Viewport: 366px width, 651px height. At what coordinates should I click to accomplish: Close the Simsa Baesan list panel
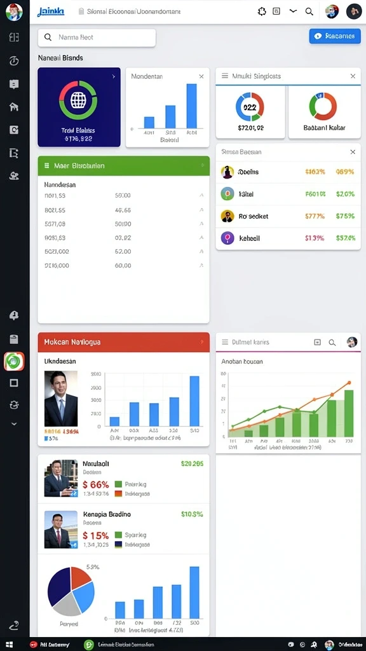pos(353,152)
